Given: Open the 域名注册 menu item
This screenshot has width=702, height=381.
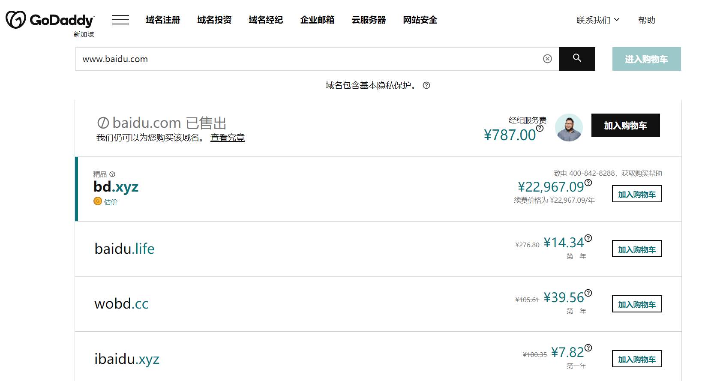Looking at the screenshot, I should (163, 20).
